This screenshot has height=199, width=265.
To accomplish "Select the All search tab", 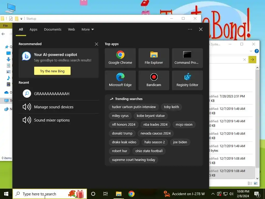I will [21, 30].
